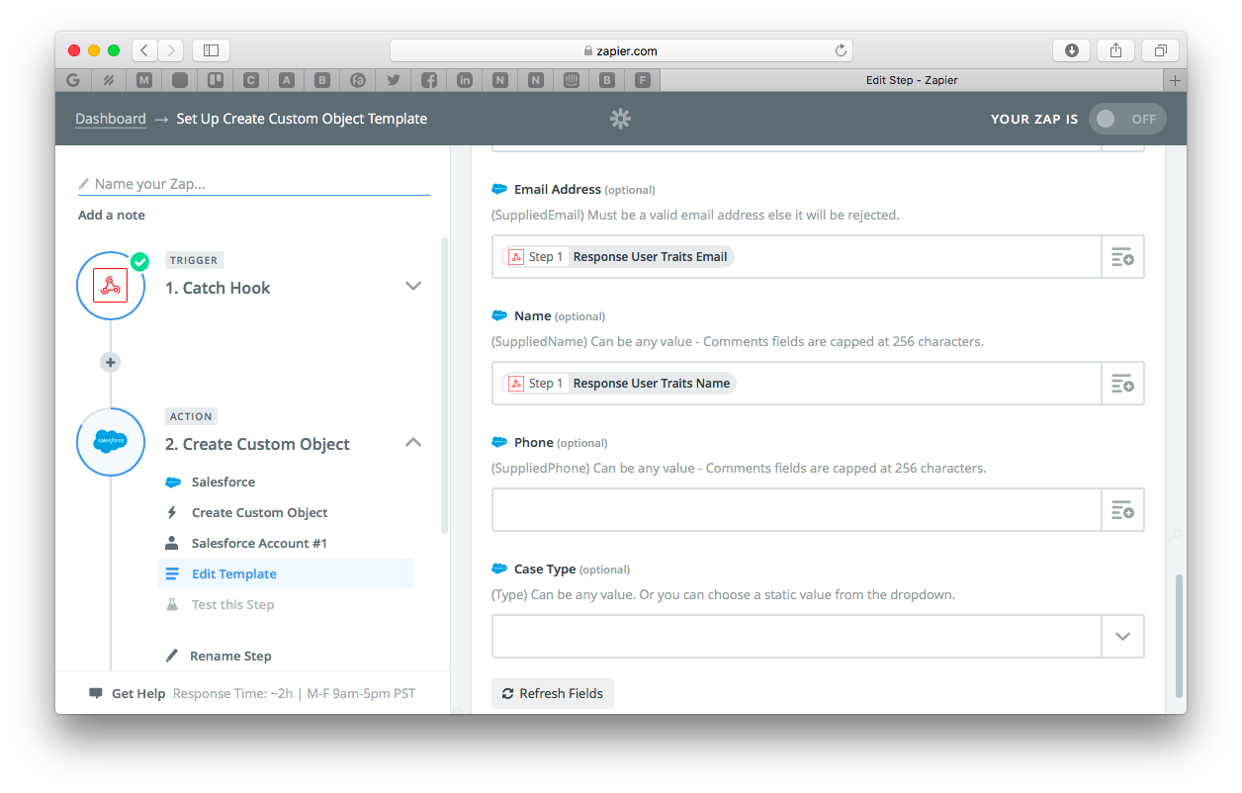Open a new Safari tab
This screenshot has width=1242, height=793.
1175,80
